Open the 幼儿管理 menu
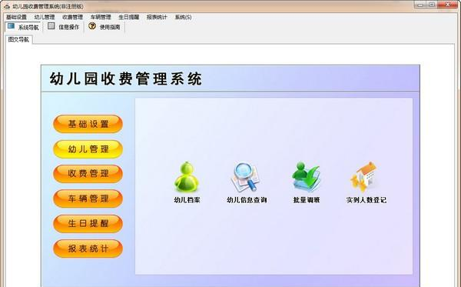The height and width of the screenshot is (287, 461). click(x=45, y=17)
